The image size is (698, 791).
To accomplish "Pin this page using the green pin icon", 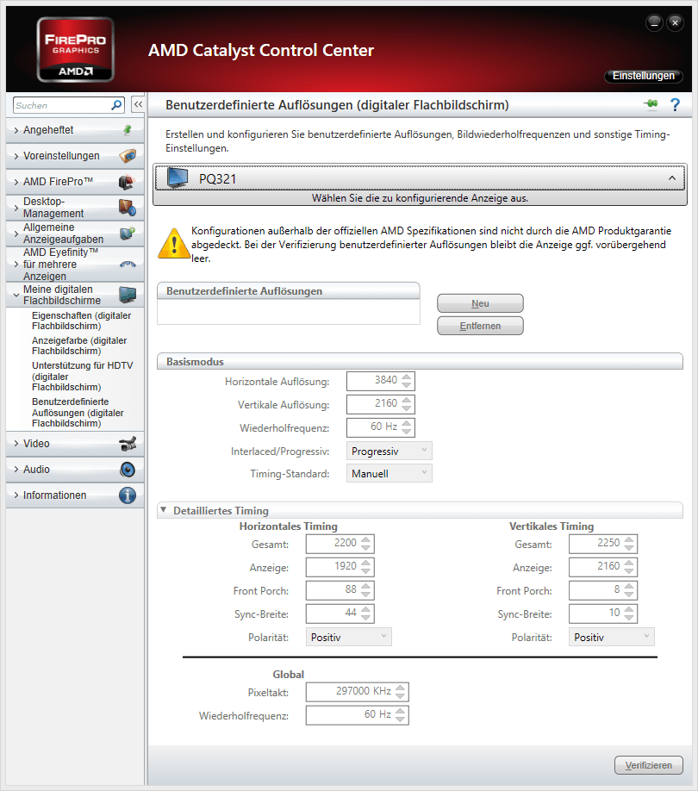I will point(651,104).
